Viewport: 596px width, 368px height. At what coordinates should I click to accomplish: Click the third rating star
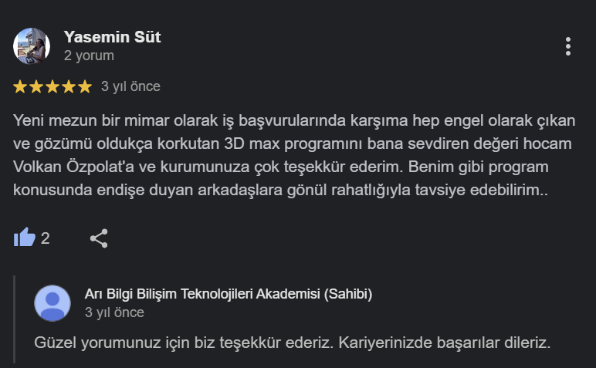tap(52, 86)
